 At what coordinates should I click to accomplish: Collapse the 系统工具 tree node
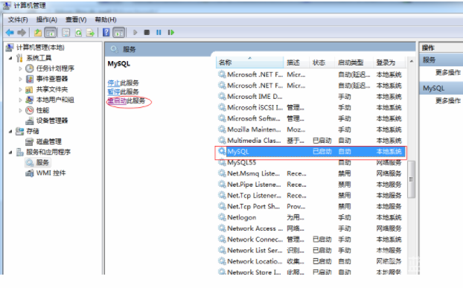point(10,58)
